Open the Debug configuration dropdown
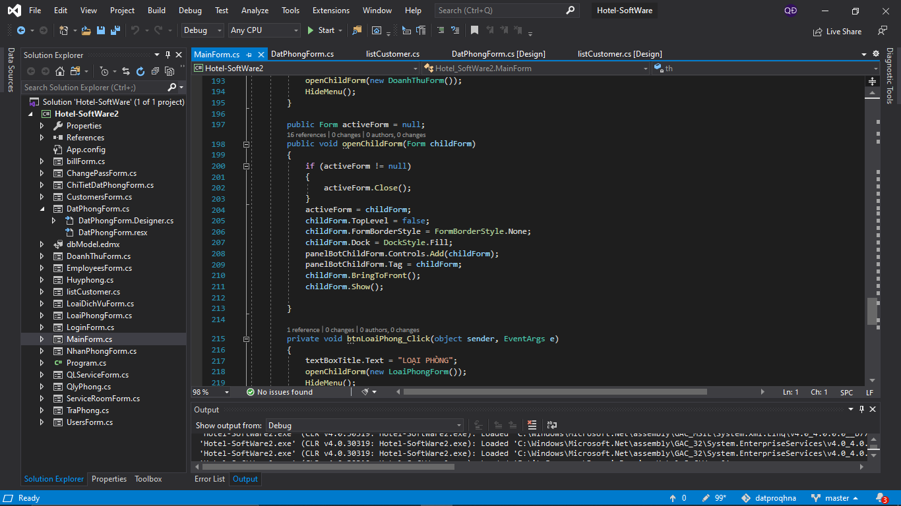The width and height of the screenshot is (901, 506). [203, 30]
